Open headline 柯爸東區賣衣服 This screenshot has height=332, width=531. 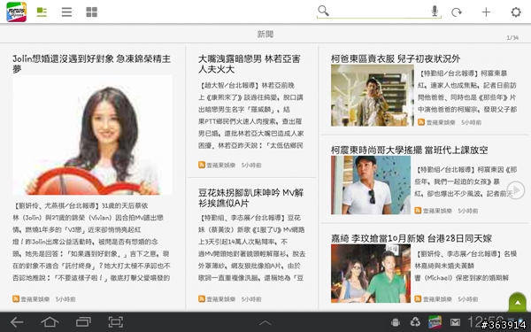pos(396,58)
